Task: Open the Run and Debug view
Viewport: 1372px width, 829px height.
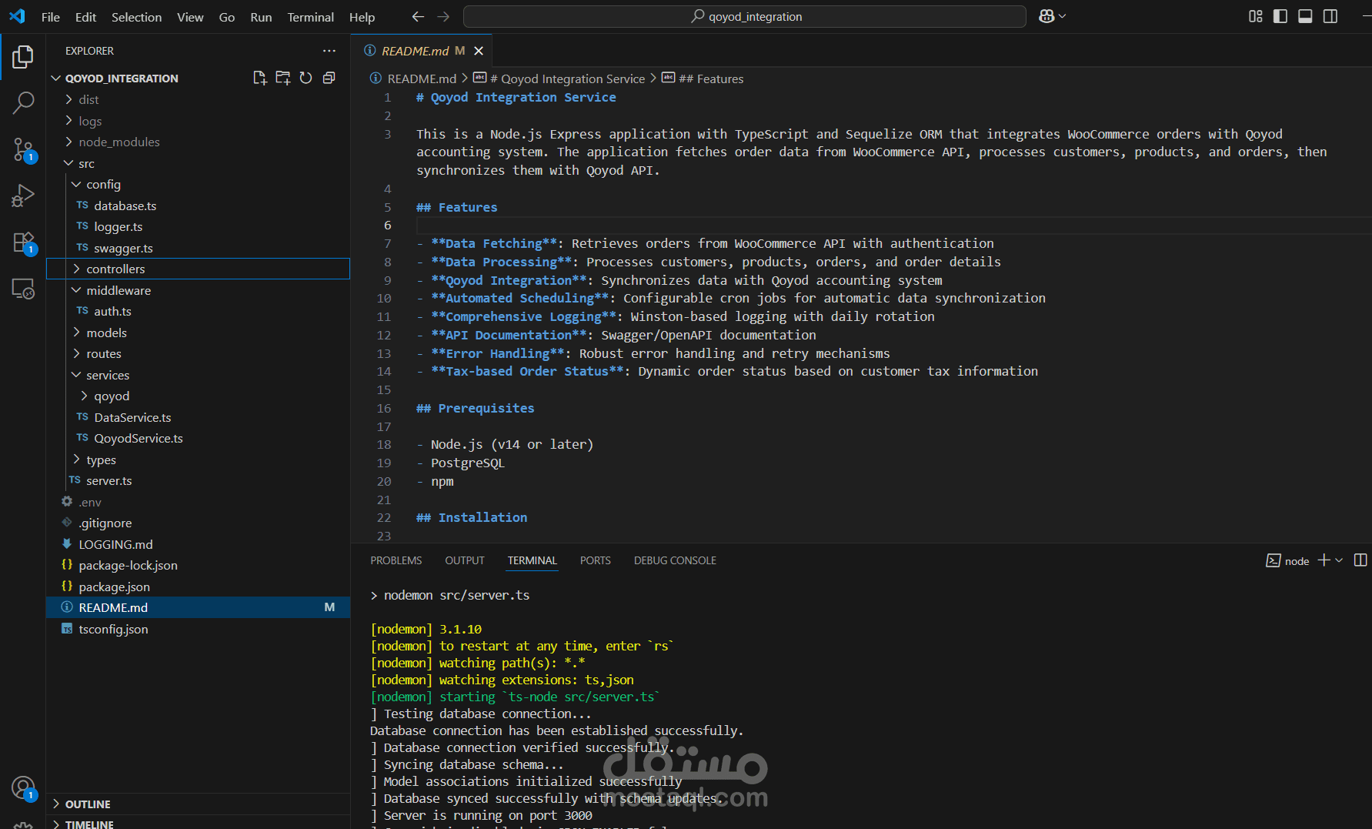Action: [x=23, y=196]
